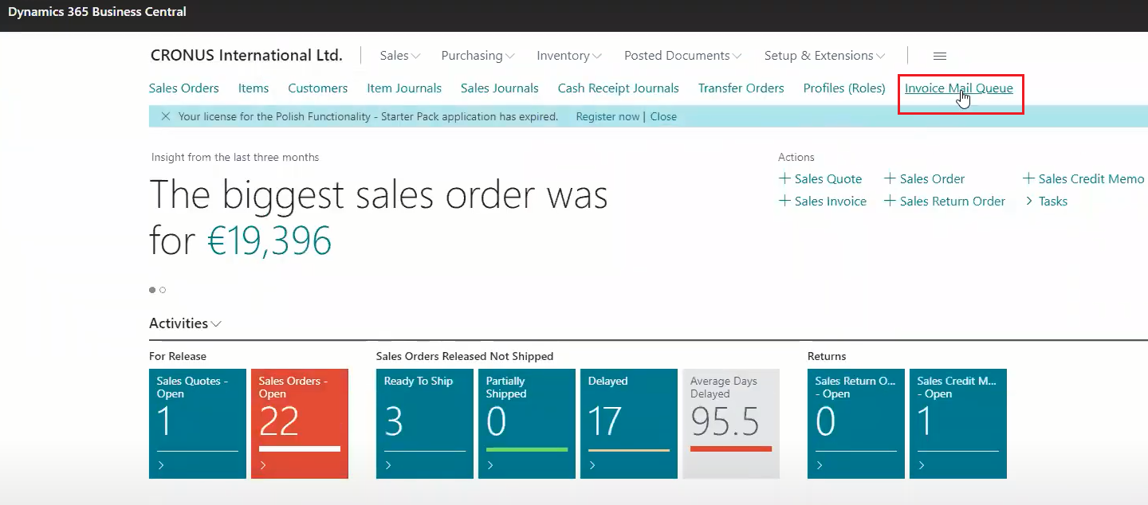Viewport: 1148px width, 505px height.
Task: Open the Sales Quotes - Open tile
Action: (x=198, y=424)
